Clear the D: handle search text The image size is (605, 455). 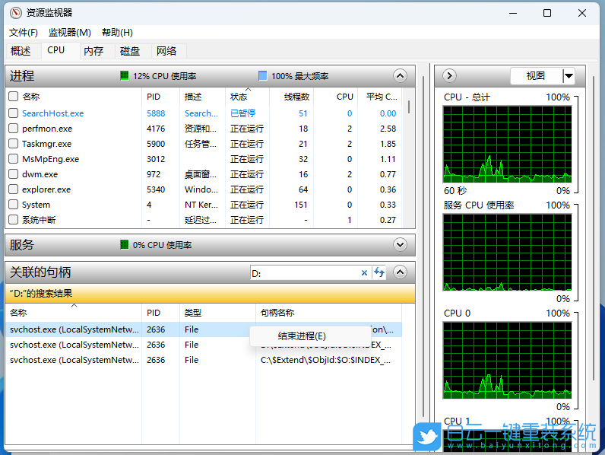point(364,272)
